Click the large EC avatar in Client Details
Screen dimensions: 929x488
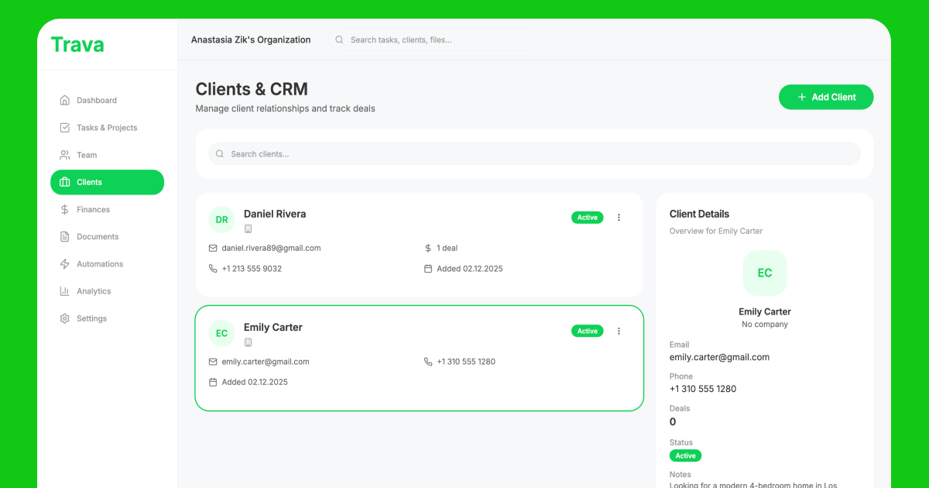765,273
